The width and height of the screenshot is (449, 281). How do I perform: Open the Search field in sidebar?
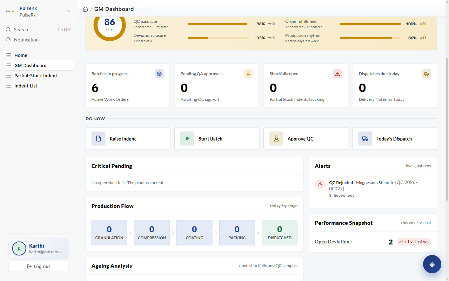pos(39,30)
